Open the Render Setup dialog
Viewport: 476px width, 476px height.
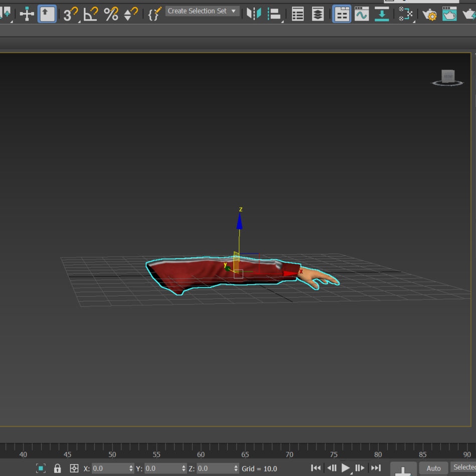tap(429, 14)
